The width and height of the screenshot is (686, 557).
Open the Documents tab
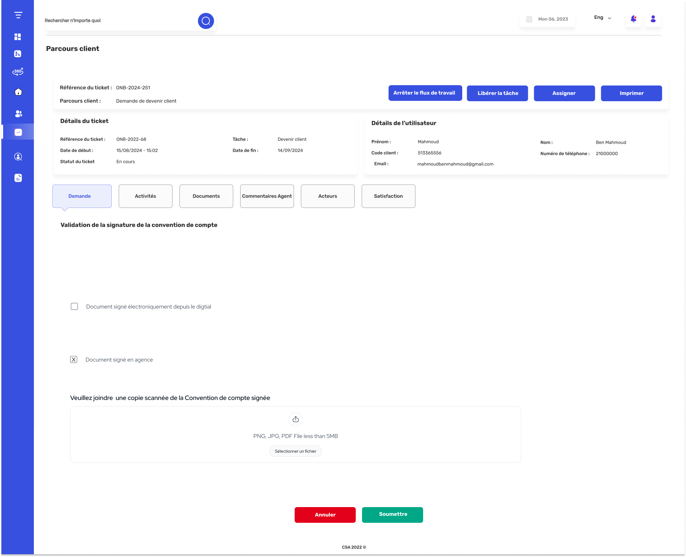point(206,196)
